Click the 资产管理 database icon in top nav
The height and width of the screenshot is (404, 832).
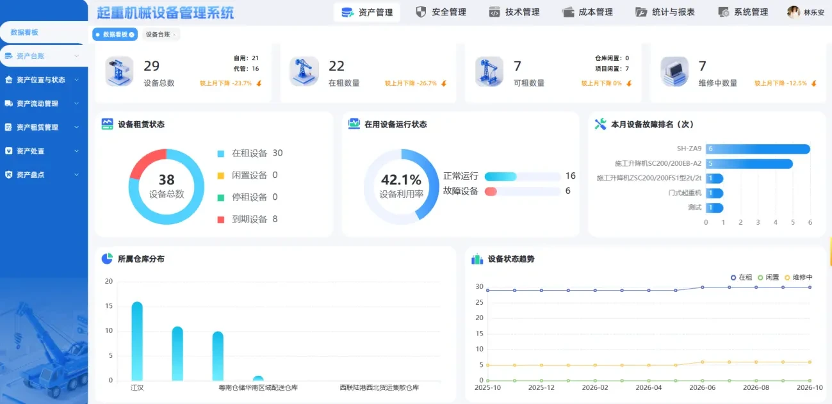(347, 12)
